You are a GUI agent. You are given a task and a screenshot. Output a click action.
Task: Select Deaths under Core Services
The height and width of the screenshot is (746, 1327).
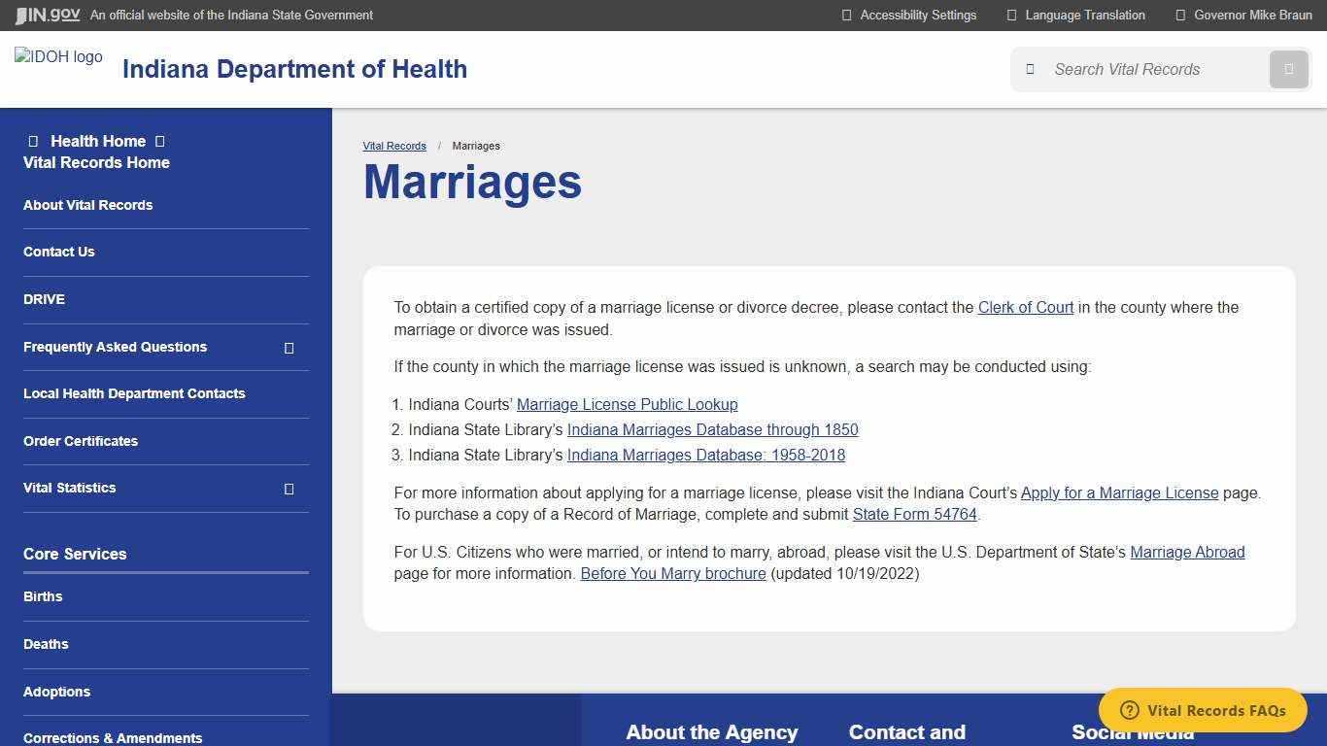(46, 644)
